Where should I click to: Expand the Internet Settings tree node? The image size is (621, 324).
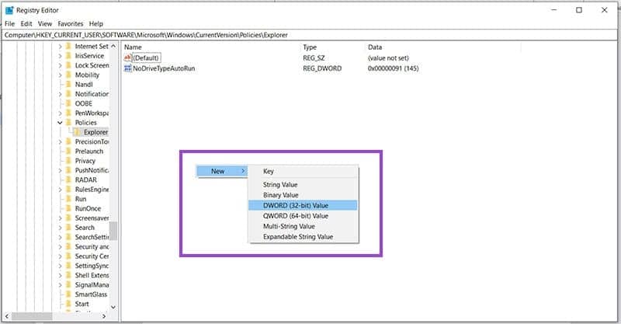[60, 46]
